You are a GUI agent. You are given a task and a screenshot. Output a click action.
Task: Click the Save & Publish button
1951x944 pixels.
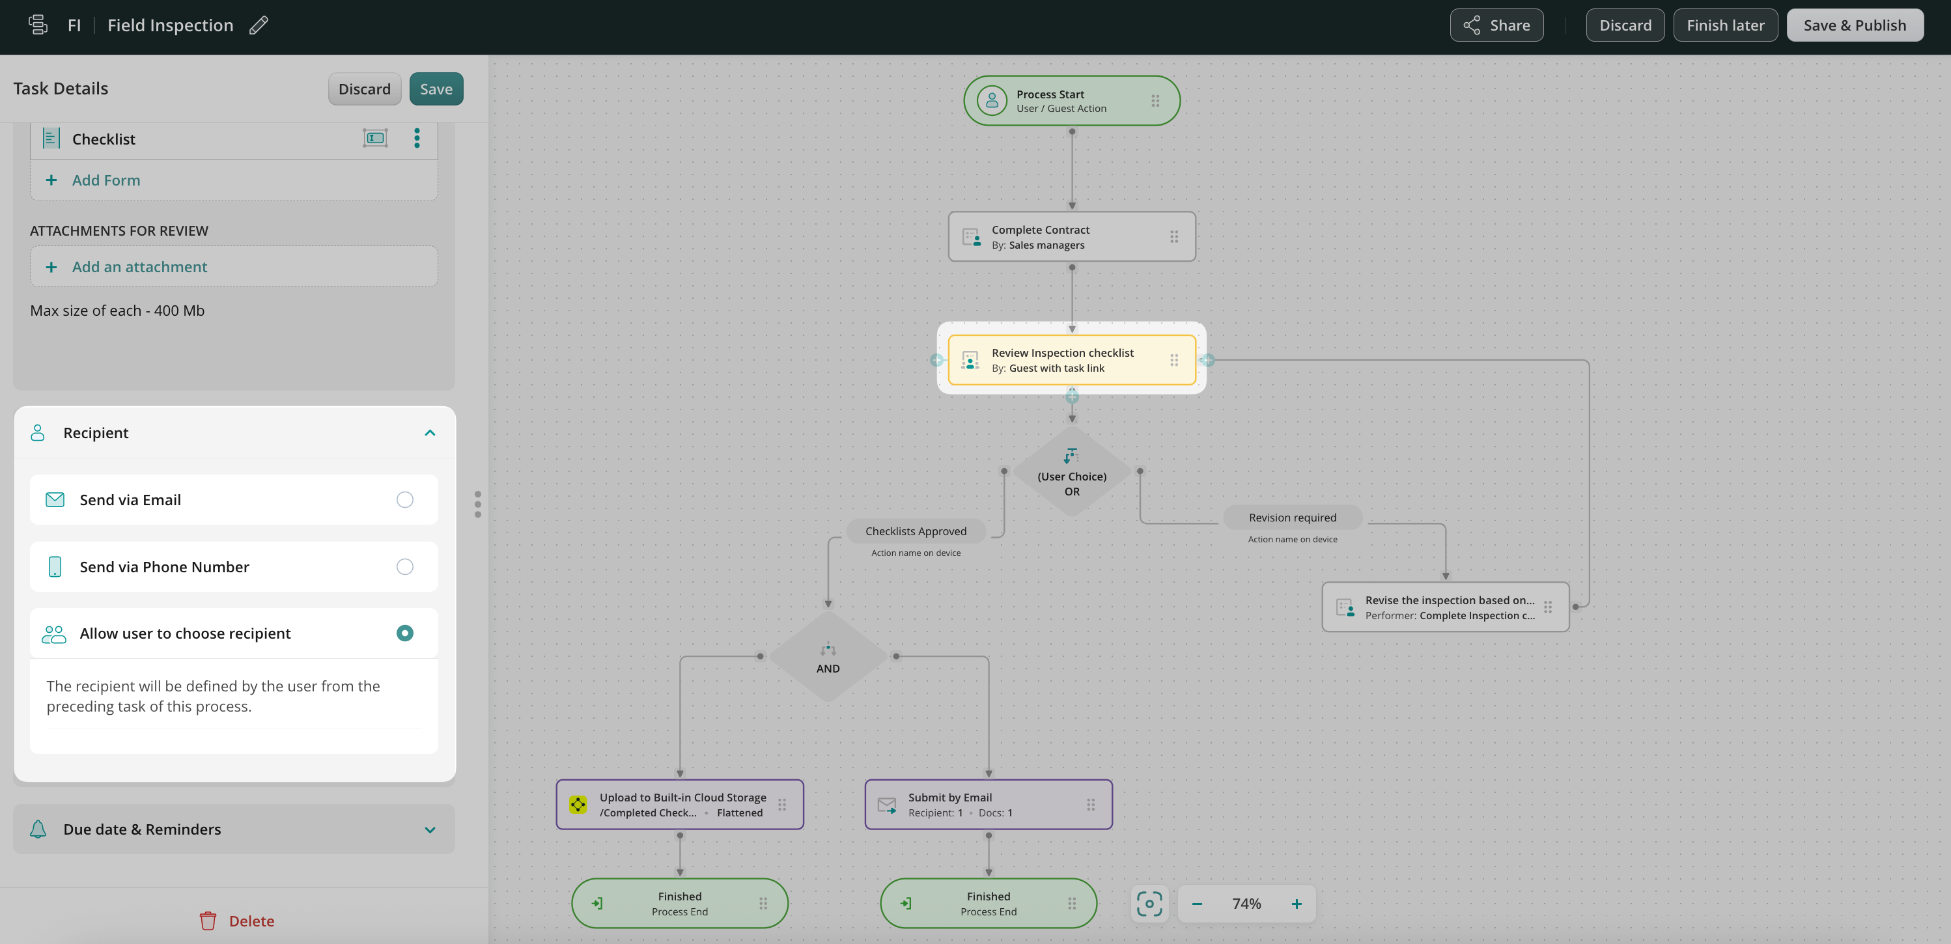pyautogui.click(x=1854, y=25)
